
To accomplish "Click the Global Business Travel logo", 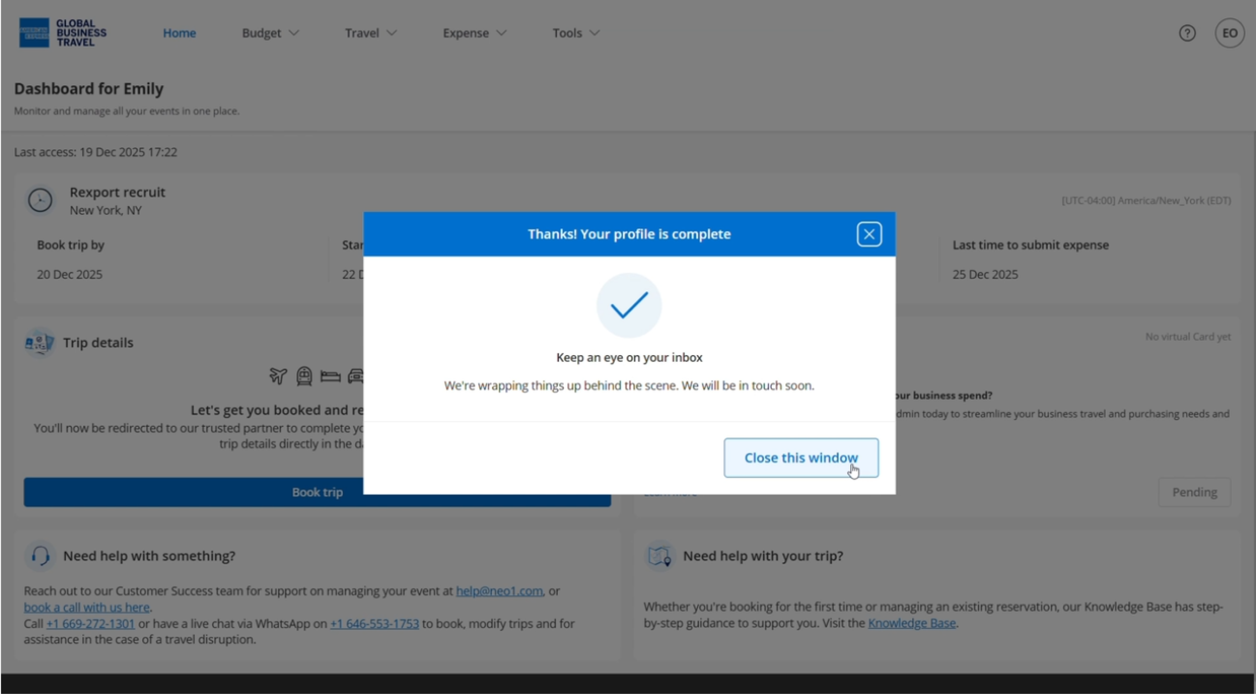I will pos(63,32).
